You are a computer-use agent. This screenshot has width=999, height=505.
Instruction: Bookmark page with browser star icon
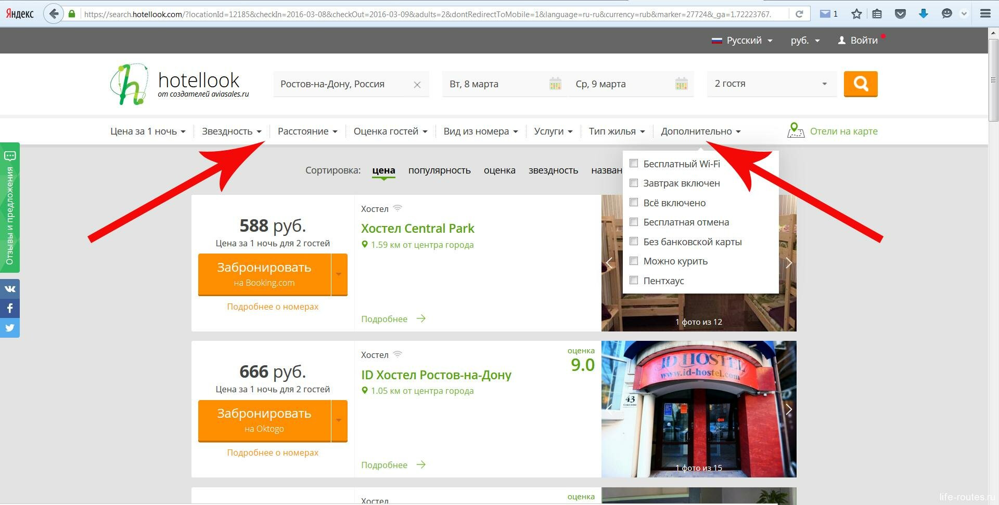coord(856,14)
